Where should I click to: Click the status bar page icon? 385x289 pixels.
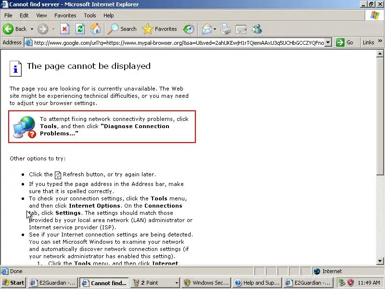click(x=4, y=271)
